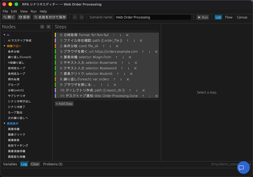Click 名前を付けて保存 button
Image resolution: width=253 pixels, height=177 pixels.
click(x=50, y=17)
